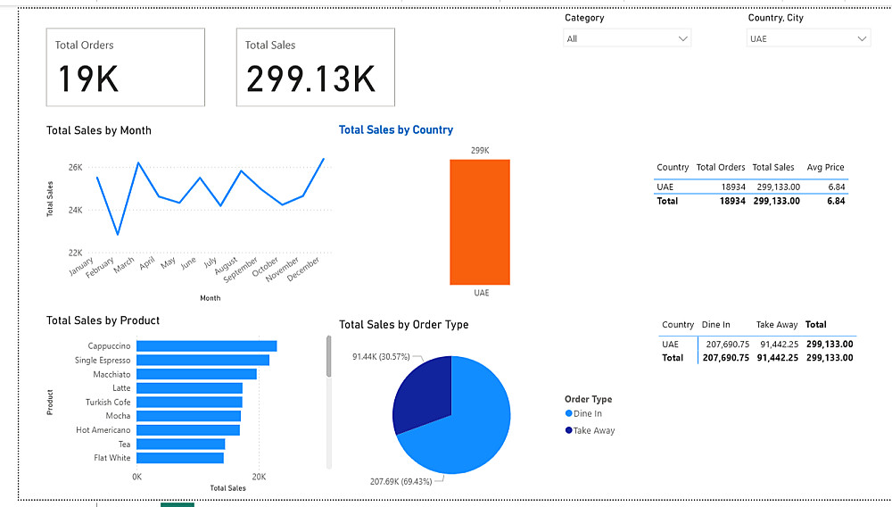Viewport: 892px width, 507px height.
Task: Click the 91.44K (30.57%) pie label
Action: coord(381,357)
